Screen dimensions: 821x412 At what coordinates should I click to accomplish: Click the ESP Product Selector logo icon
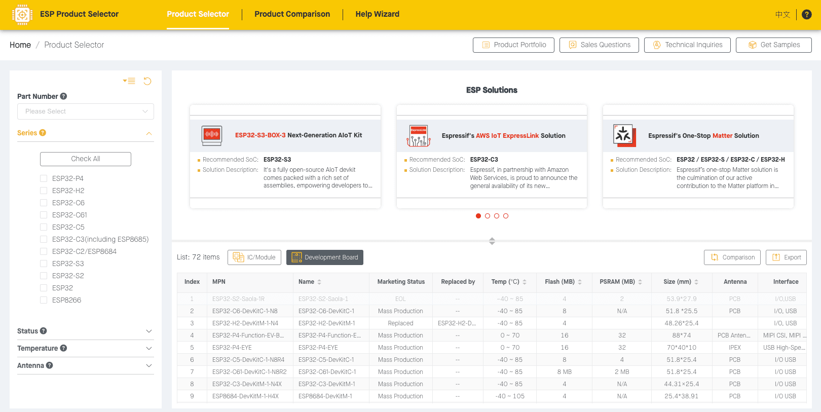22,15
